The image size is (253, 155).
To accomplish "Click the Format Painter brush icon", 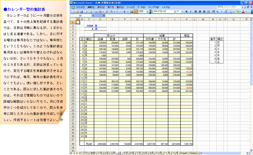I will (106, 12).
